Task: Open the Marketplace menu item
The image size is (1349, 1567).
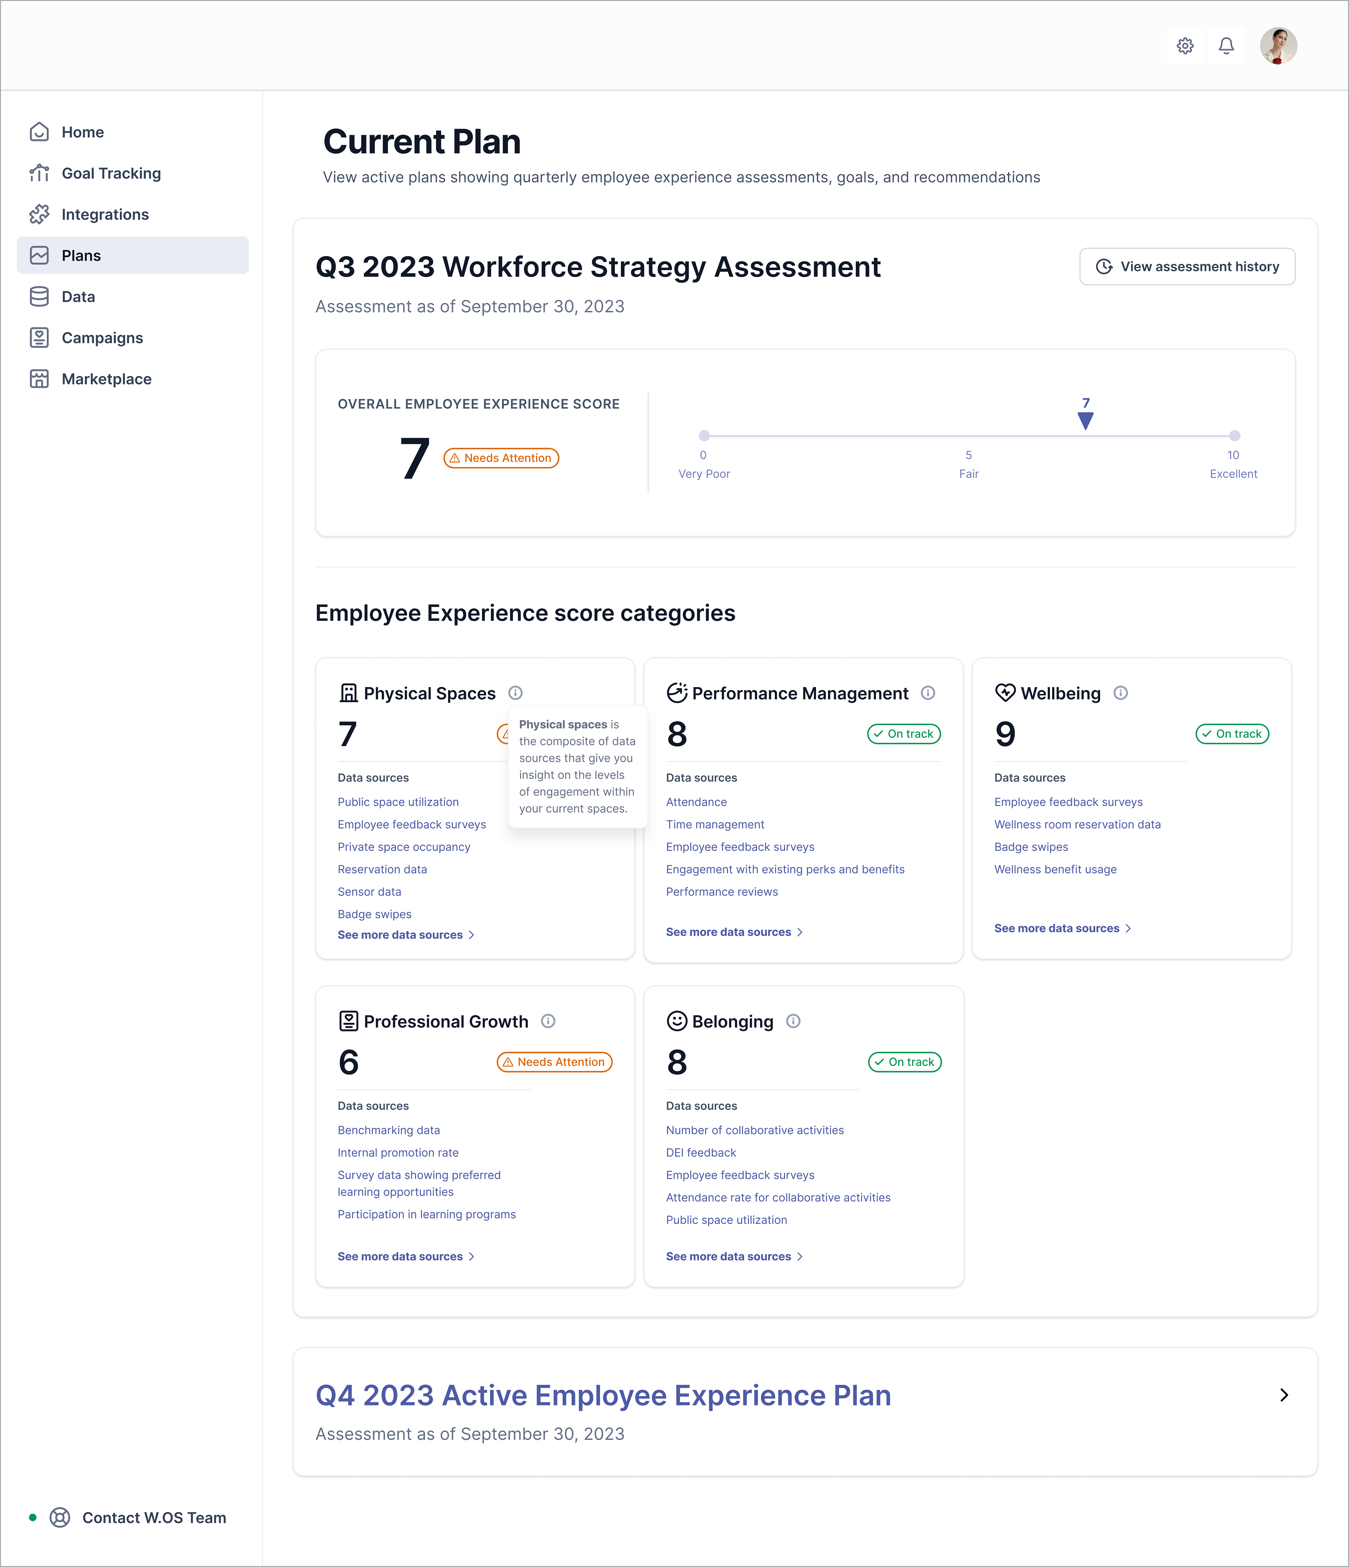Action: point(132,379)
